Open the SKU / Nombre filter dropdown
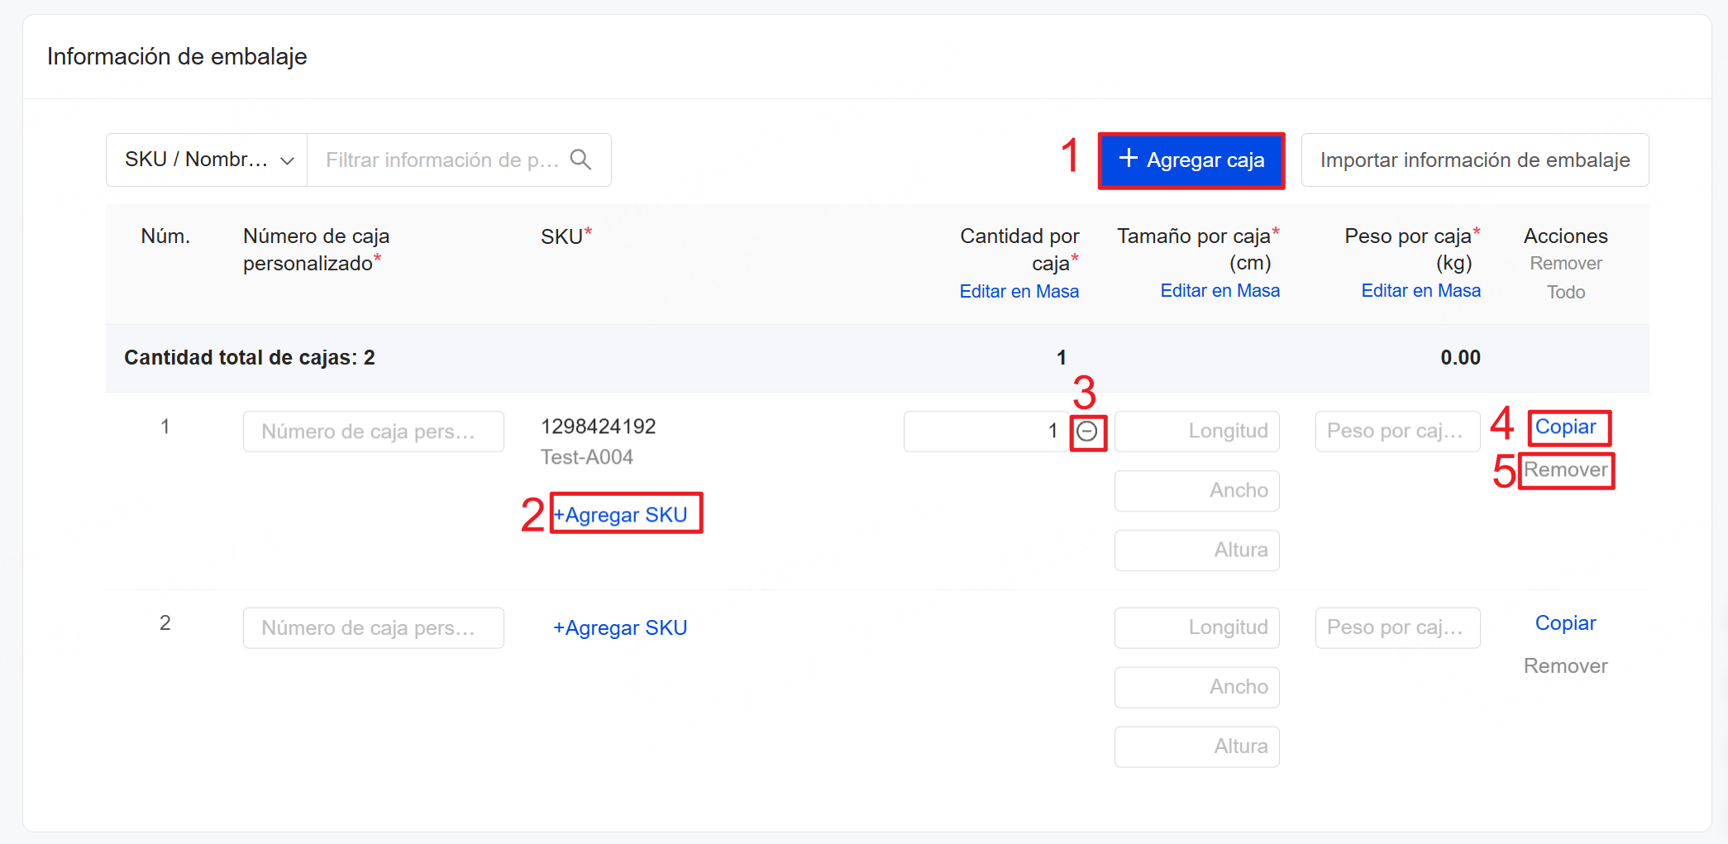1728x844 pixels. [x=207, y=160]
